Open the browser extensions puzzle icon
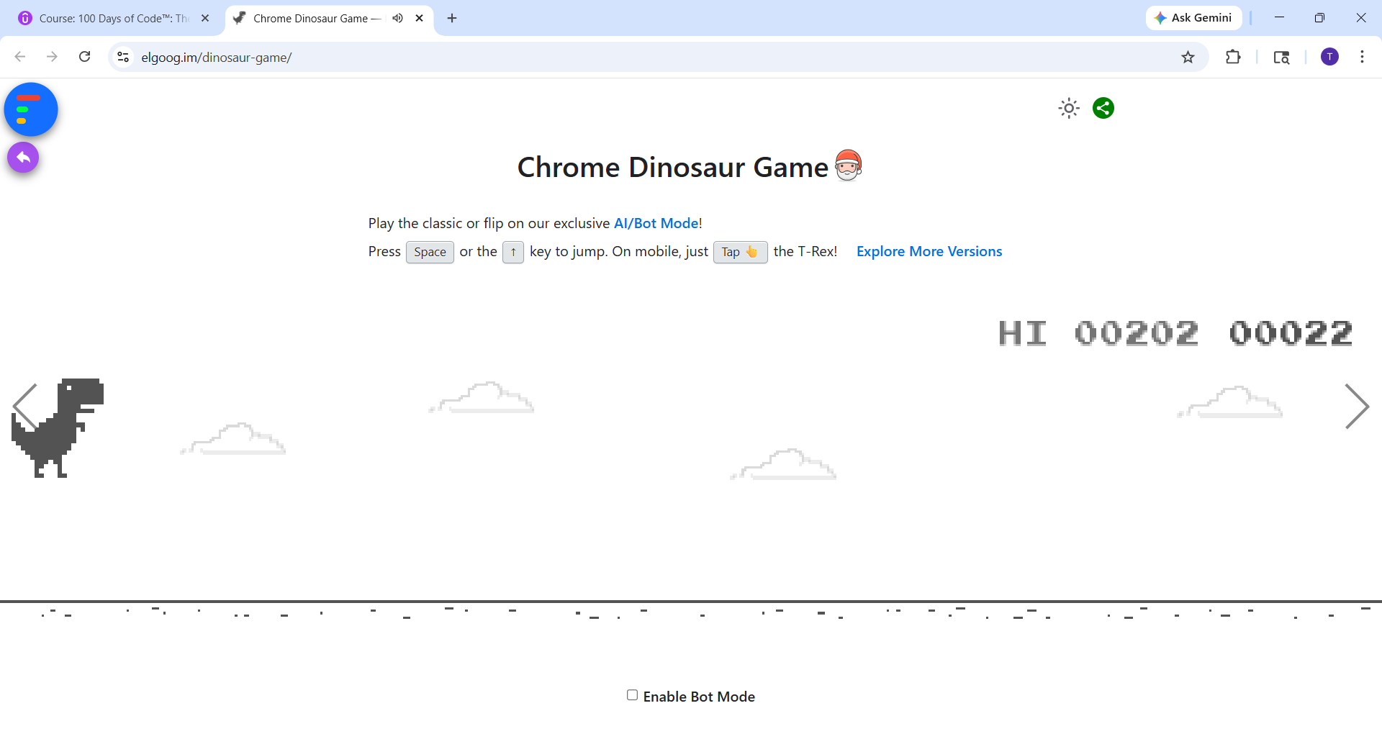 (1233, 57)
